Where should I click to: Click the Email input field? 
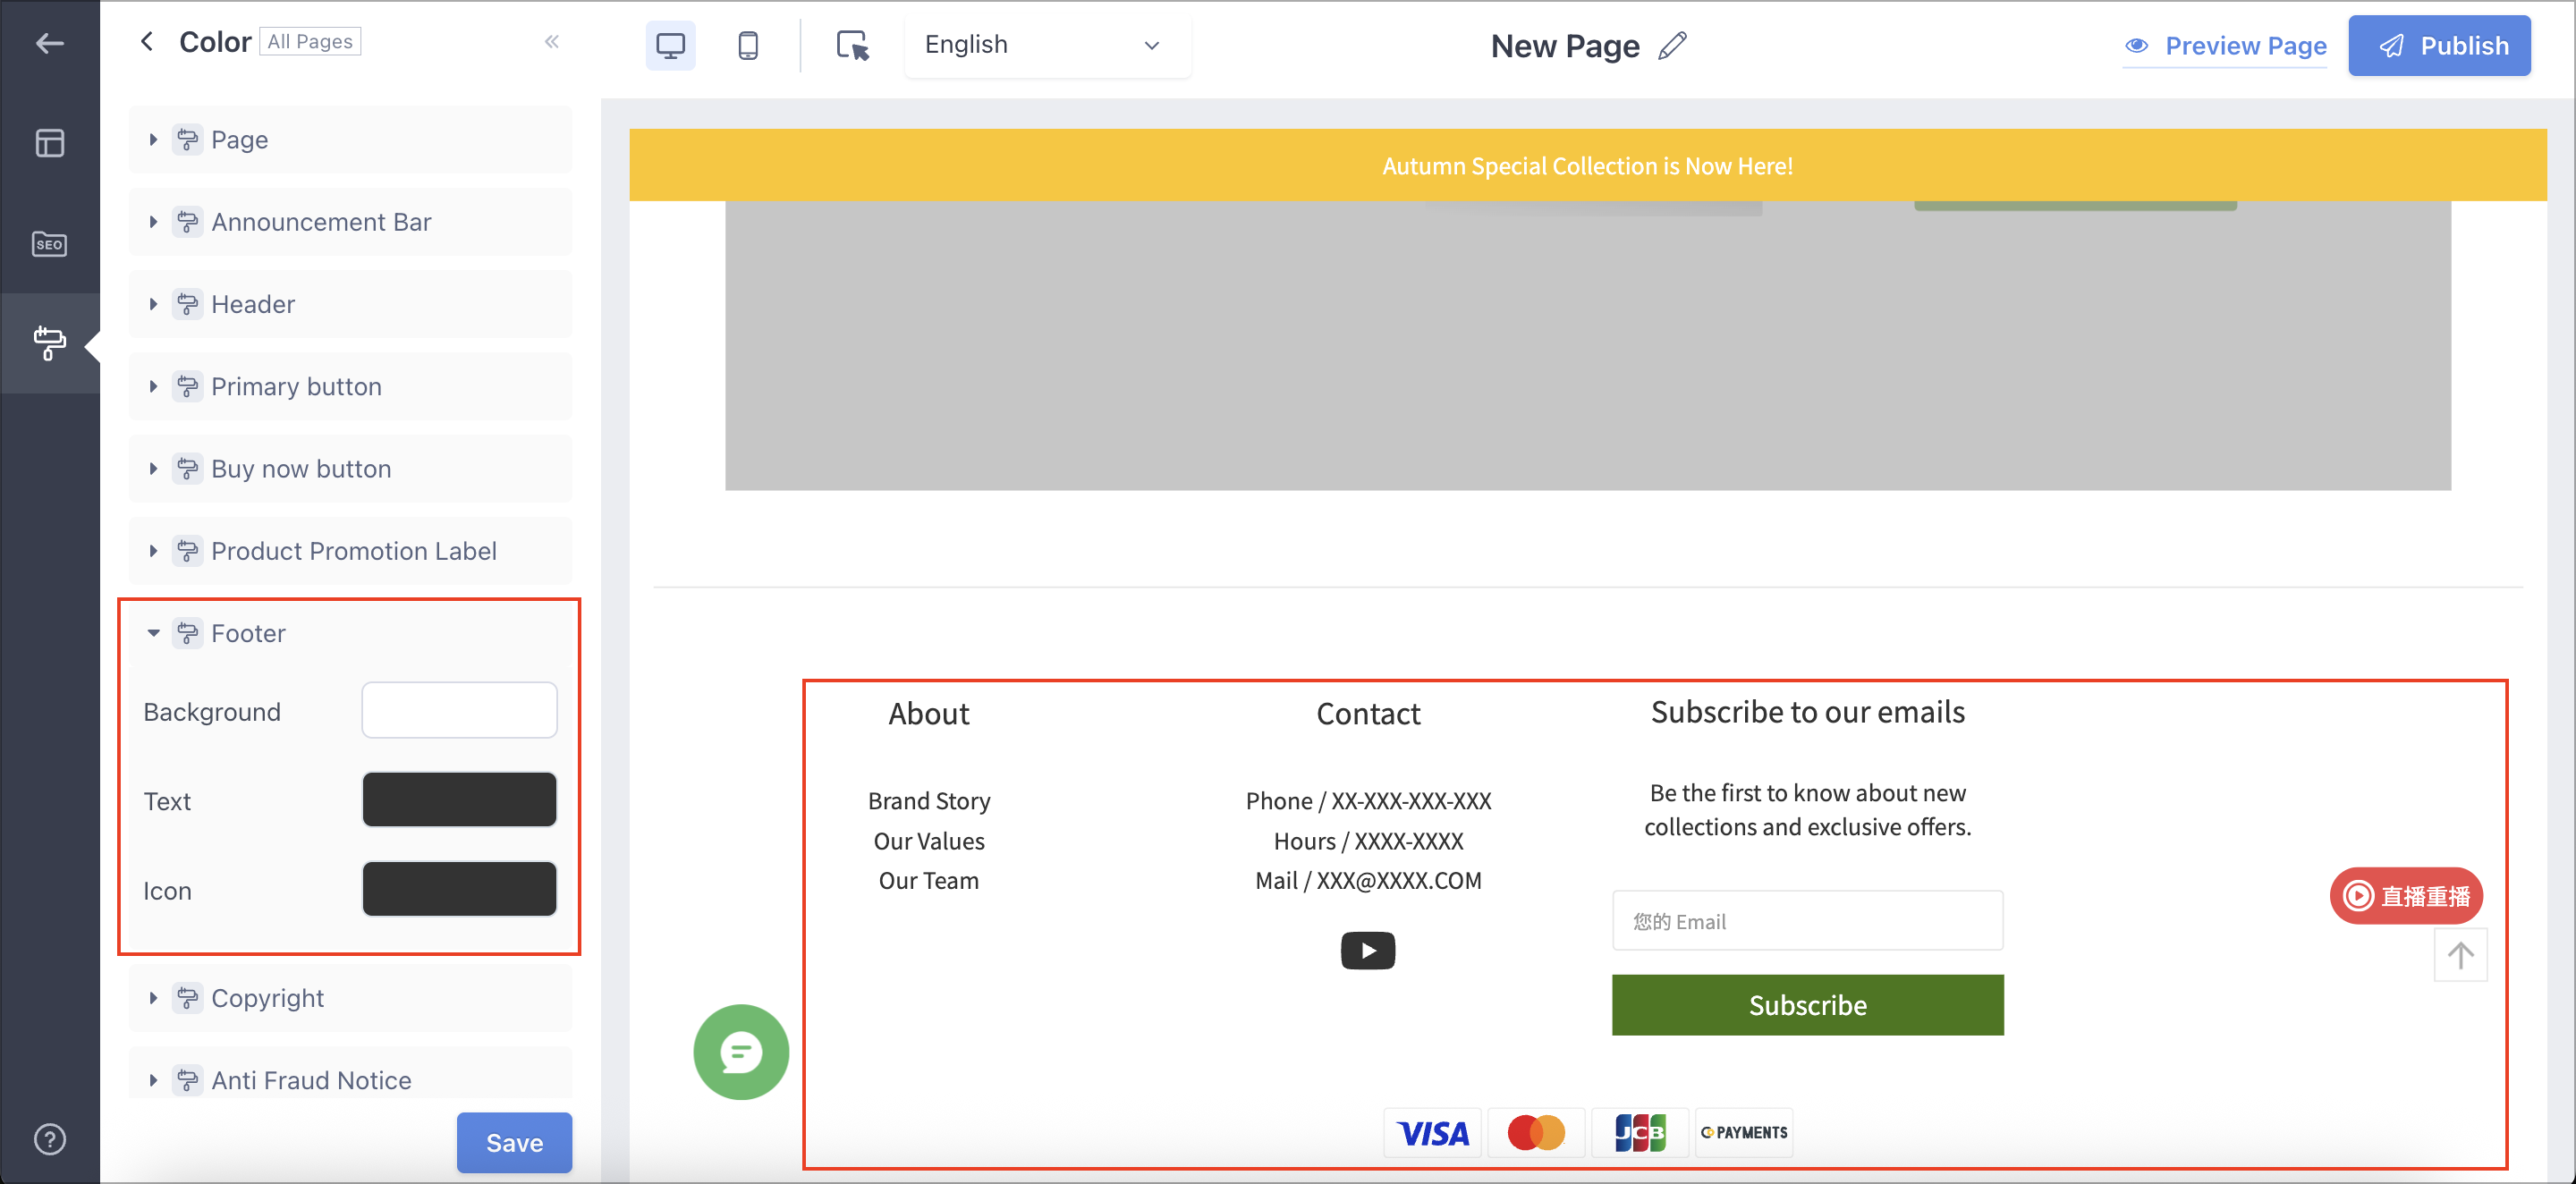(x=1807, y=920)
